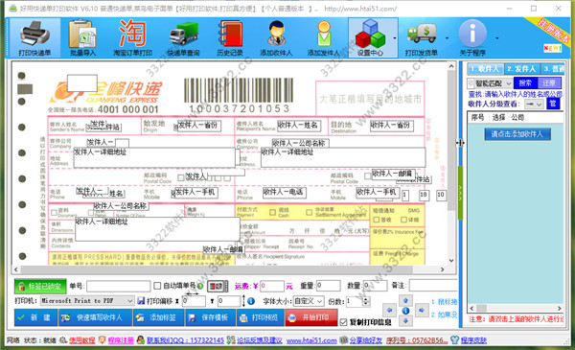Tick the 签收 checkbox under 短信通知

tap(376, 220)
